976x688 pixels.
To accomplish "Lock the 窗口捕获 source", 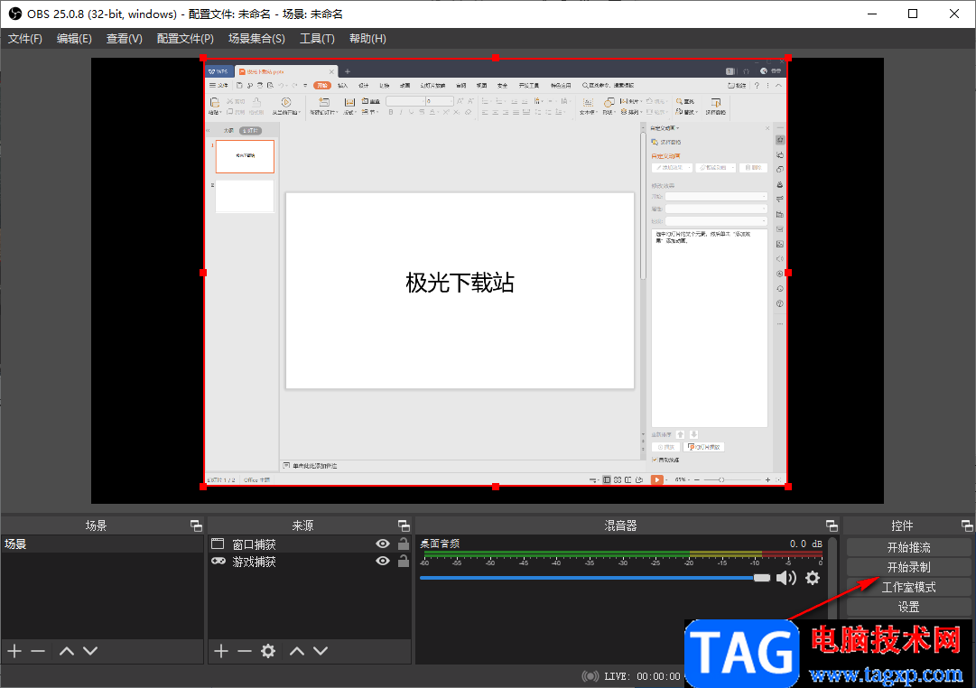I will click(404, 544).
